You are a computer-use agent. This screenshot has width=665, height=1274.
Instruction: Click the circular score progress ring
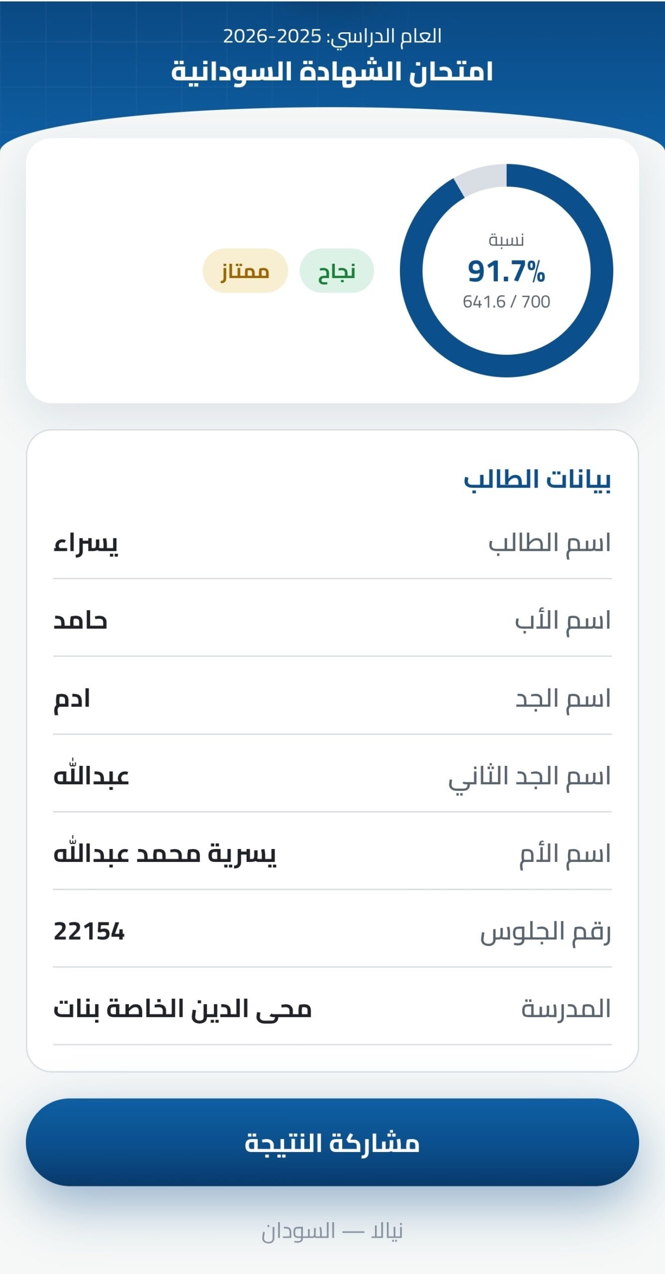tap(506, 271)
